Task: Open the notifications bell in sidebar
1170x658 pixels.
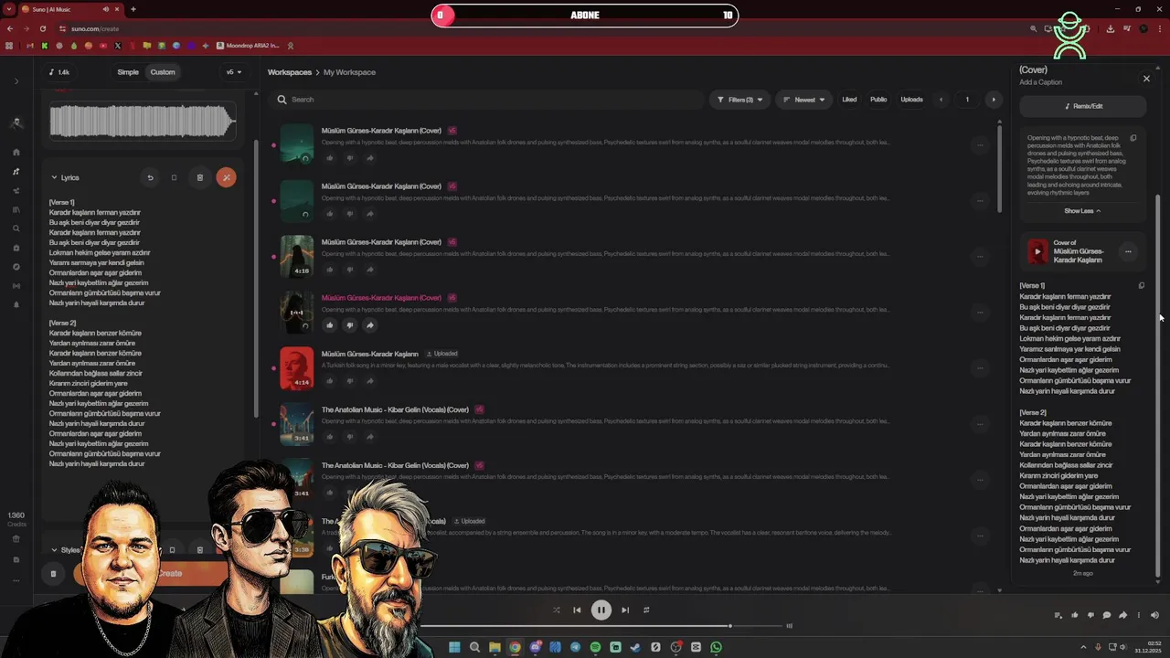Action: coord(16,305)
